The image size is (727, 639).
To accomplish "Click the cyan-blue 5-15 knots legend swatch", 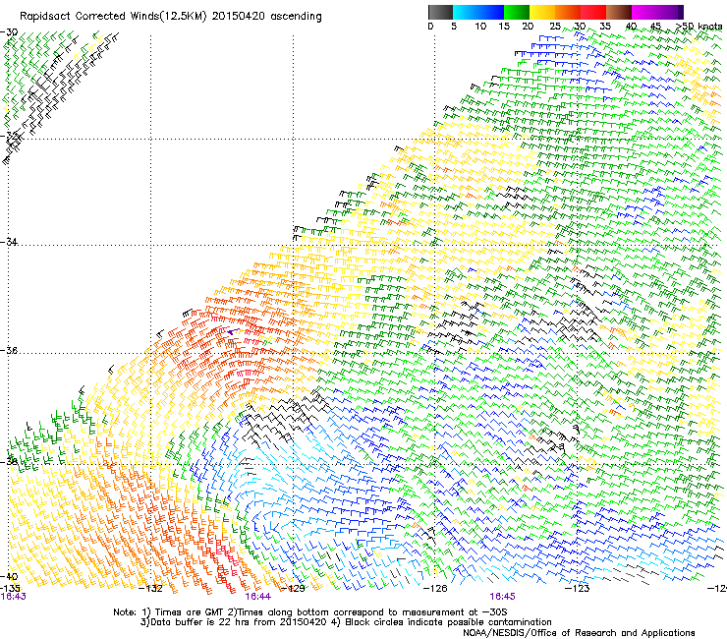I will pyautogui.click(x=478, y=12).
